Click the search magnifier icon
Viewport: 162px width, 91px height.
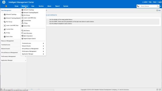coord(158,6)
